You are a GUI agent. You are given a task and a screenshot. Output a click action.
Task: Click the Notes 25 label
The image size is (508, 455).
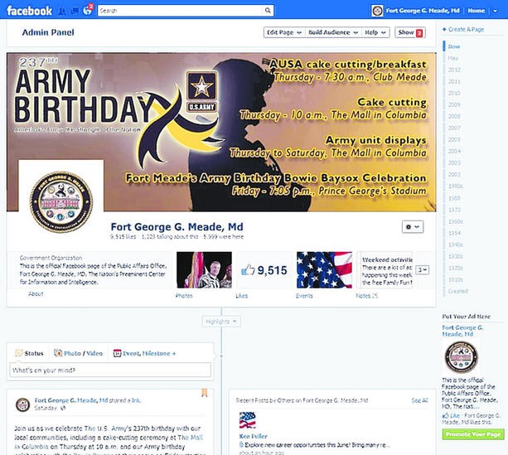click(x=367, y=296)
